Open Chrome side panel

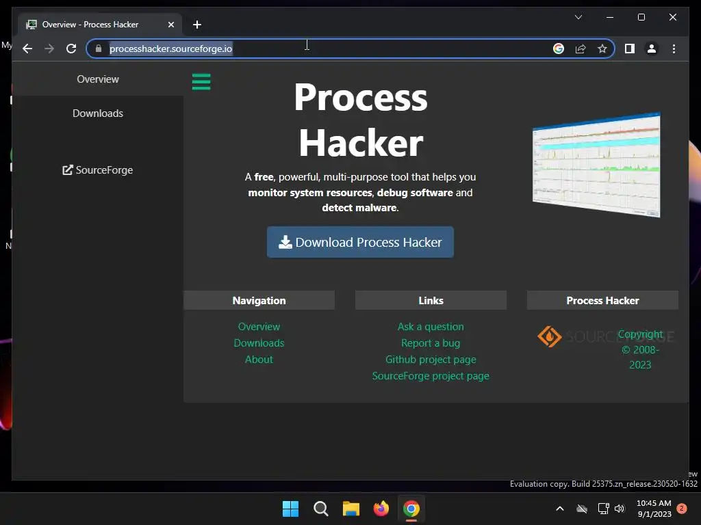tap(630, 49)
